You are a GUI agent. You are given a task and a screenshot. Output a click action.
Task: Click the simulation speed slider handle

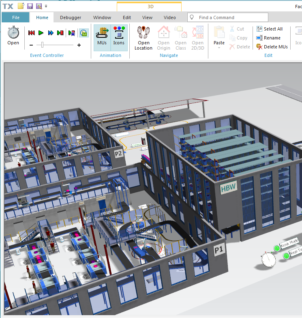point(42,45)
